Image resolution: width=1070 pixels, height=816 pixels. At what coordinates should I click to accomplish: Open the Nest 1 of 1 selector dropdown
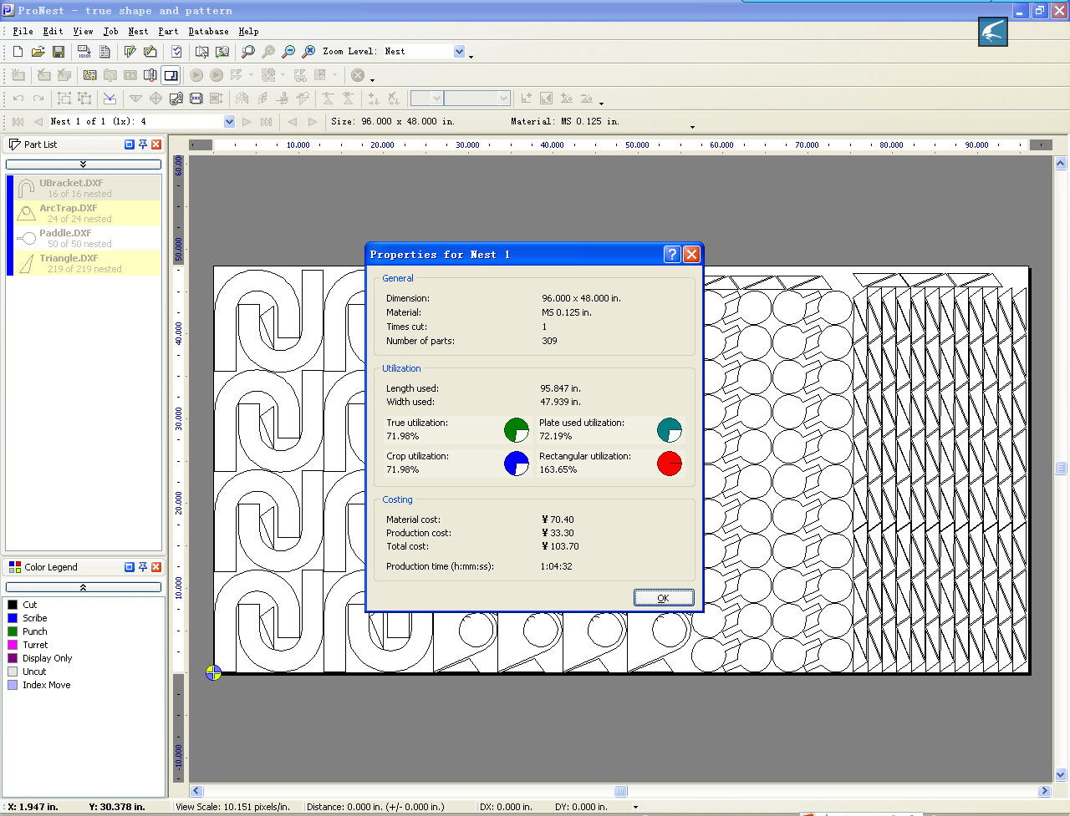[229, 122]
